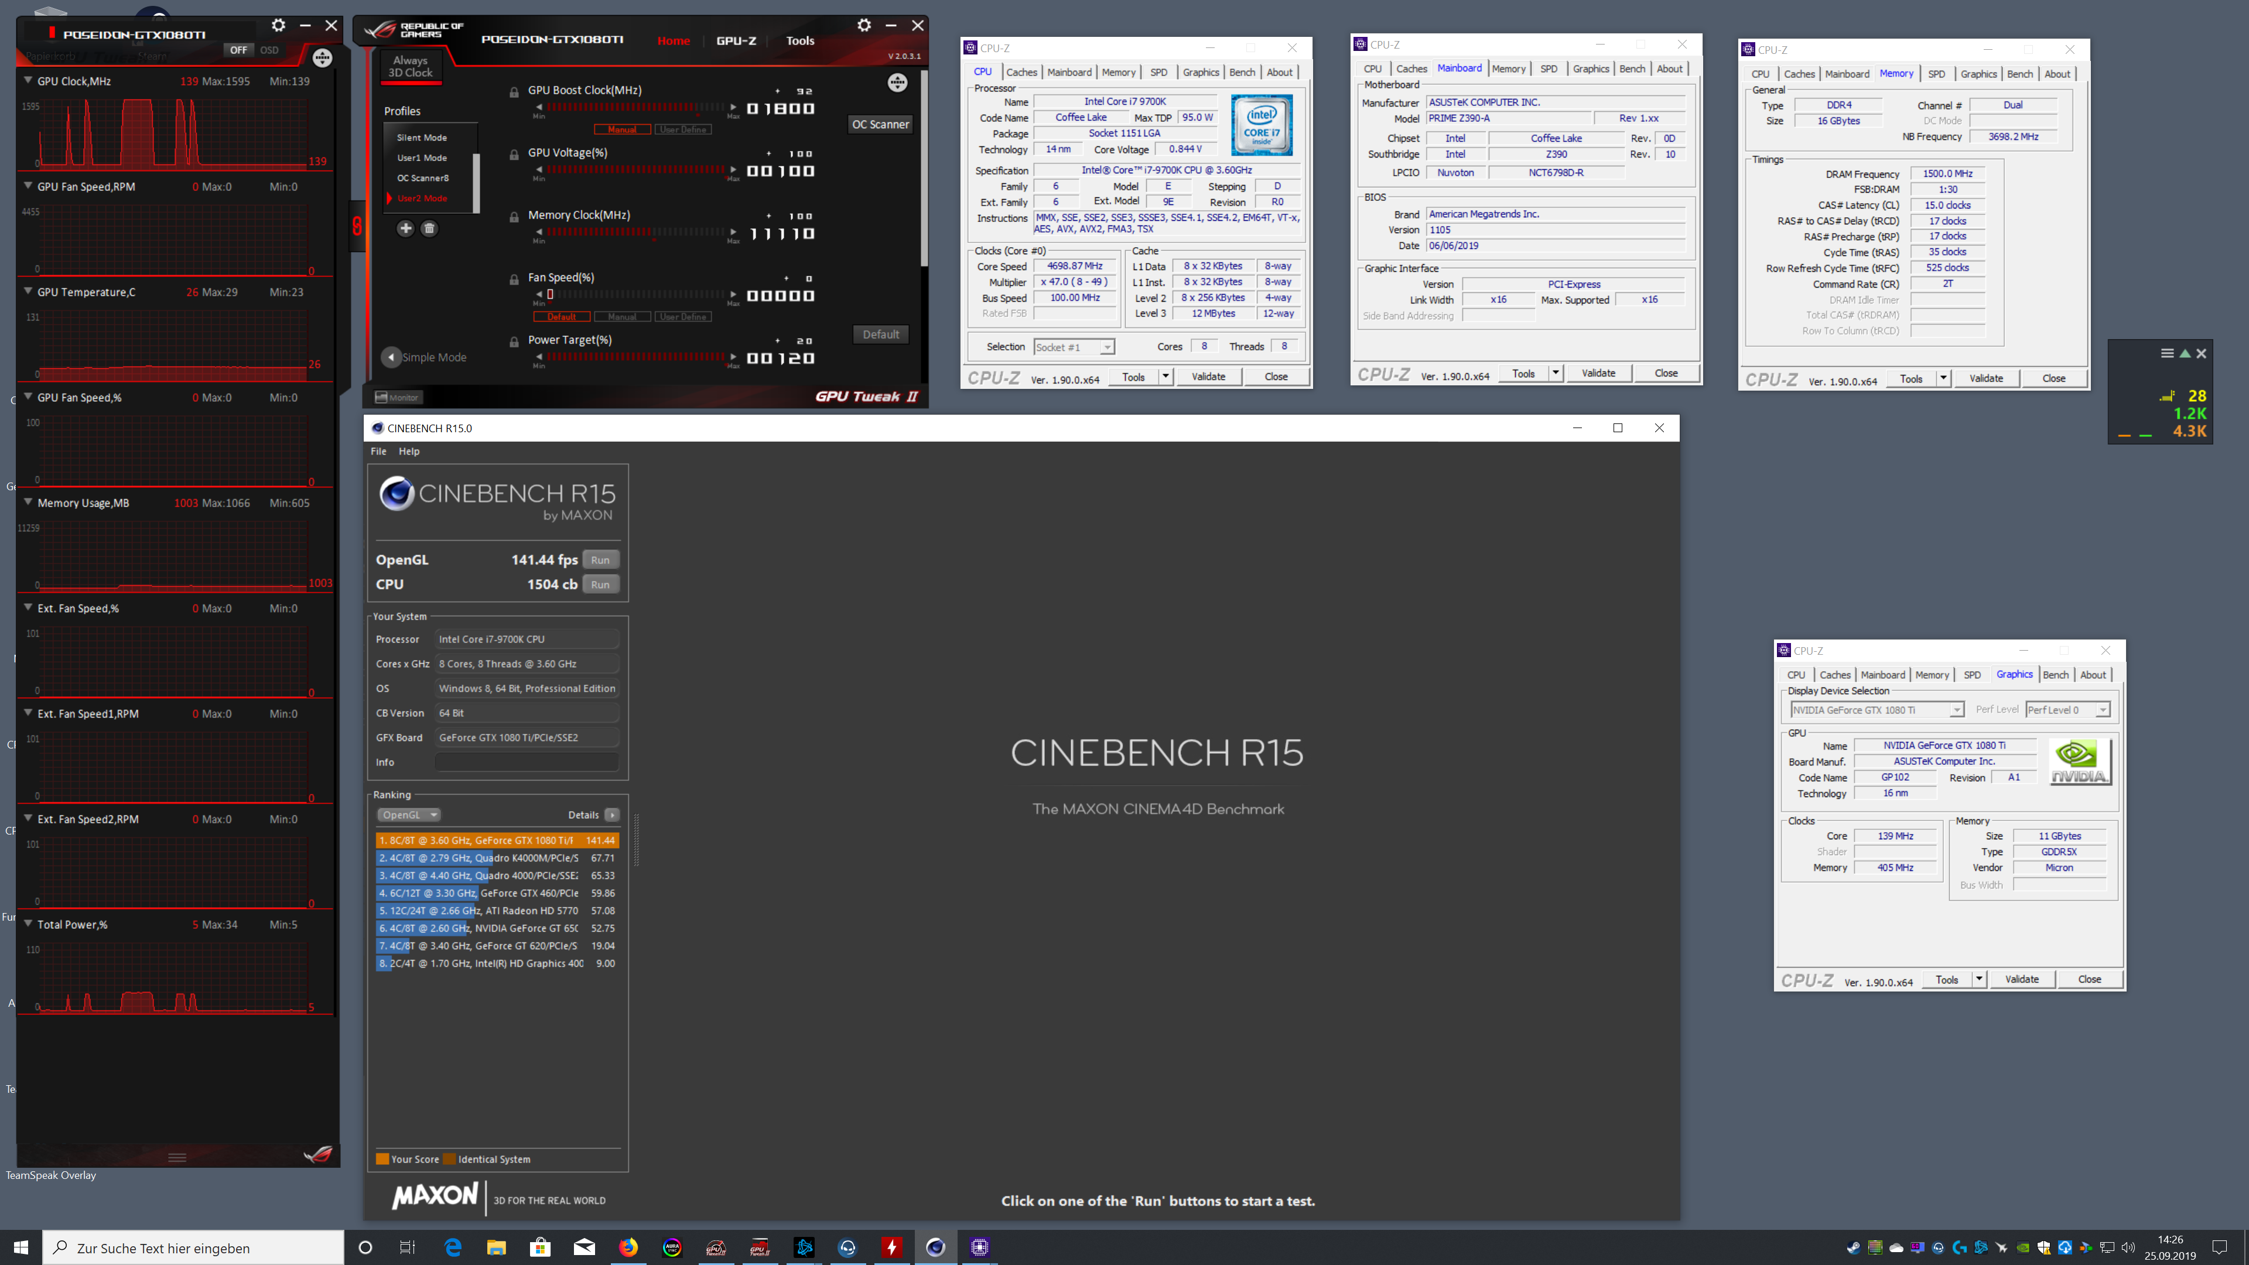Open Microsoft Edge from taskbar
Screen dimensions: 2249x1265
click(x=452, y=1247)
